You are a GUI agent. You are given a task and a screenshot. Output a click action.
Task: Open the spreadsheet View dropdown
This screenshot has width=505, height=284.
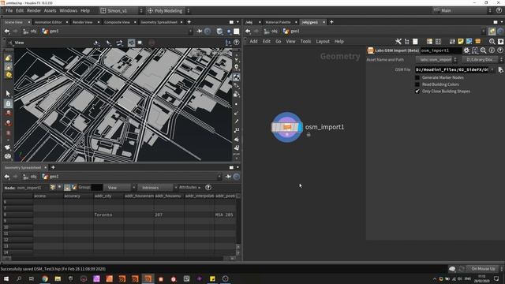click(119, 188)
